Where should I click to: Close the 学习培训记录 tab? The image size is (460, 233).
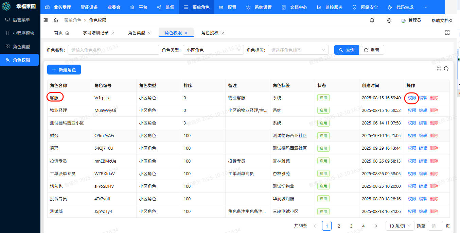coord(113,33)
